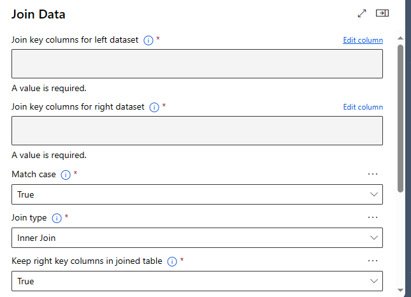The height and width of the screenshot is (297, 411).
Task: Click the Join type info icon
Action: click(57, 218)
